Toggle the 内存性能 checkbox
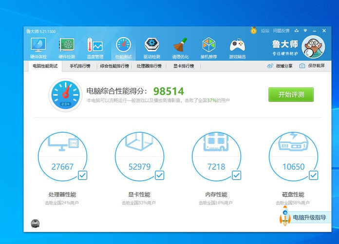339x244 pixels. 237,175
